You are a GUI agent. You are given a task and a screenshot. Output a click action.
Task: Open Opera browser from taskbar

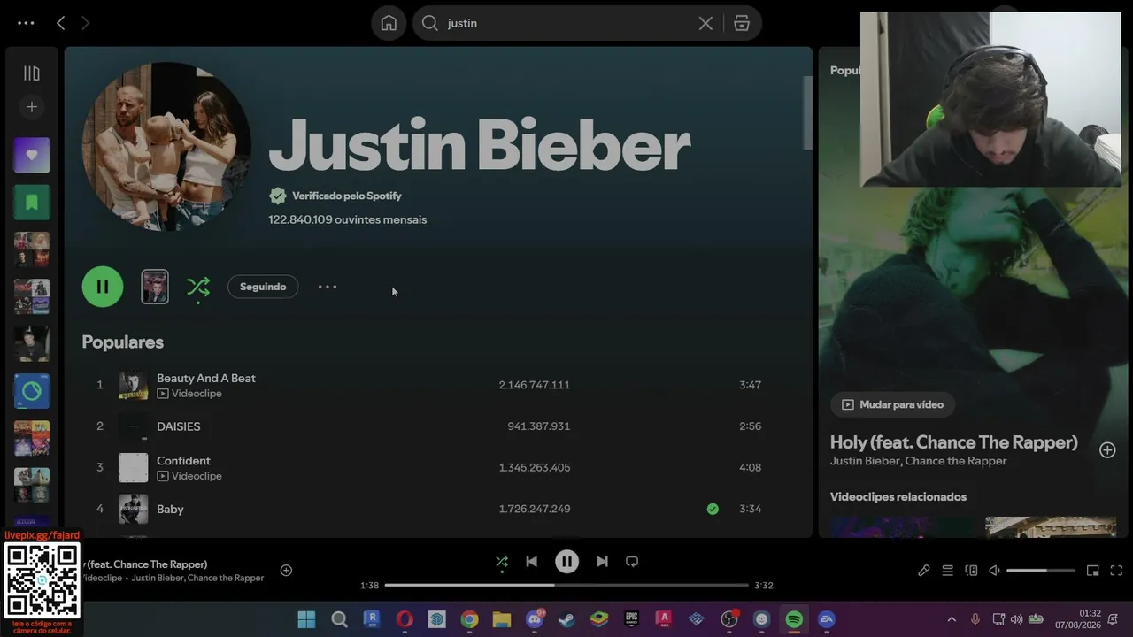click(x=405, y=619)
